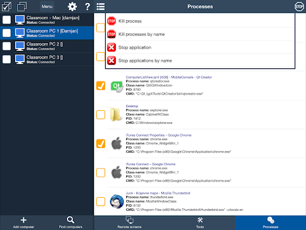Click the Find computers button
Screen dimensions: 306x230
(71, 223)
